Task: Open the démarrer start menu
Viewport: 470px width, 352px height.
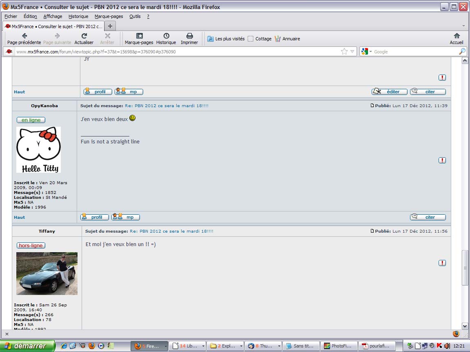Action: 28,346
